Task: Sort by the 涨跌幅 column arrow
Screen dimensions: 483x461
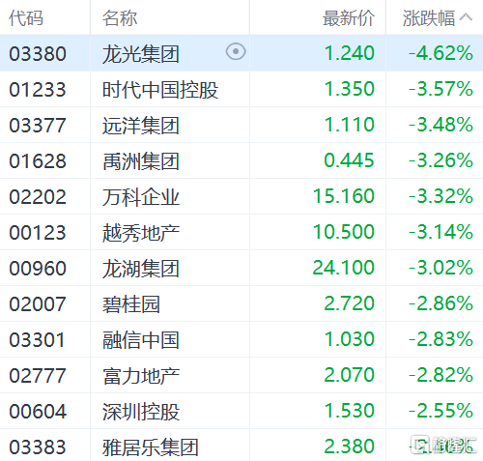Action: click(x=466, y=17)
